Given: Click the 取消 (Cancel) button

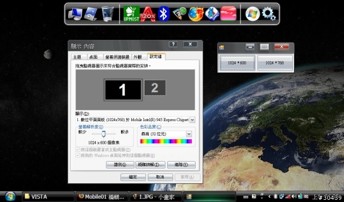Looking at the screenshot, I should click(160, 177).
